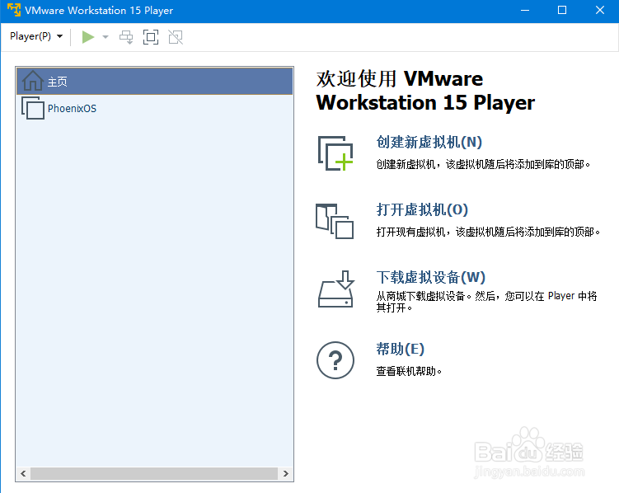
Task: Open 创建新虚拟机(N) link
Action: point(429,142)
